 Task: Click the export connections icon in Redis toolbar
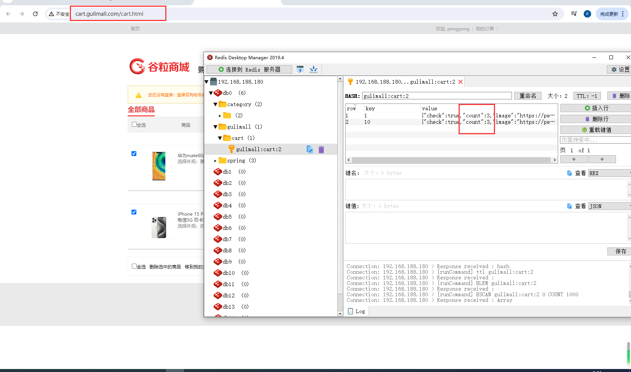[x=314, y=69]
